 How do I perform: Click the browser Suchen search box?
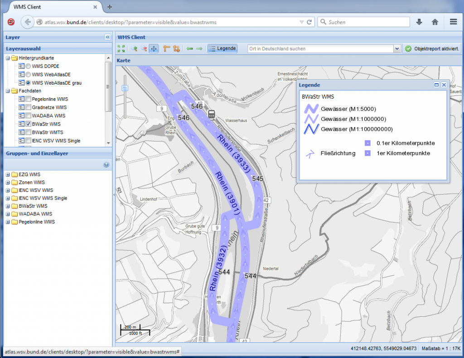364,22
